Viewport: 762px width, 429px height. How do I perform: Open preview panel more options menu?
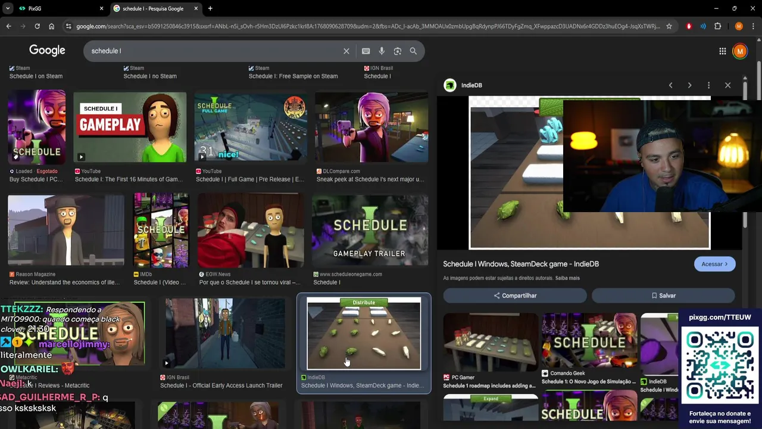pos(708,85)
